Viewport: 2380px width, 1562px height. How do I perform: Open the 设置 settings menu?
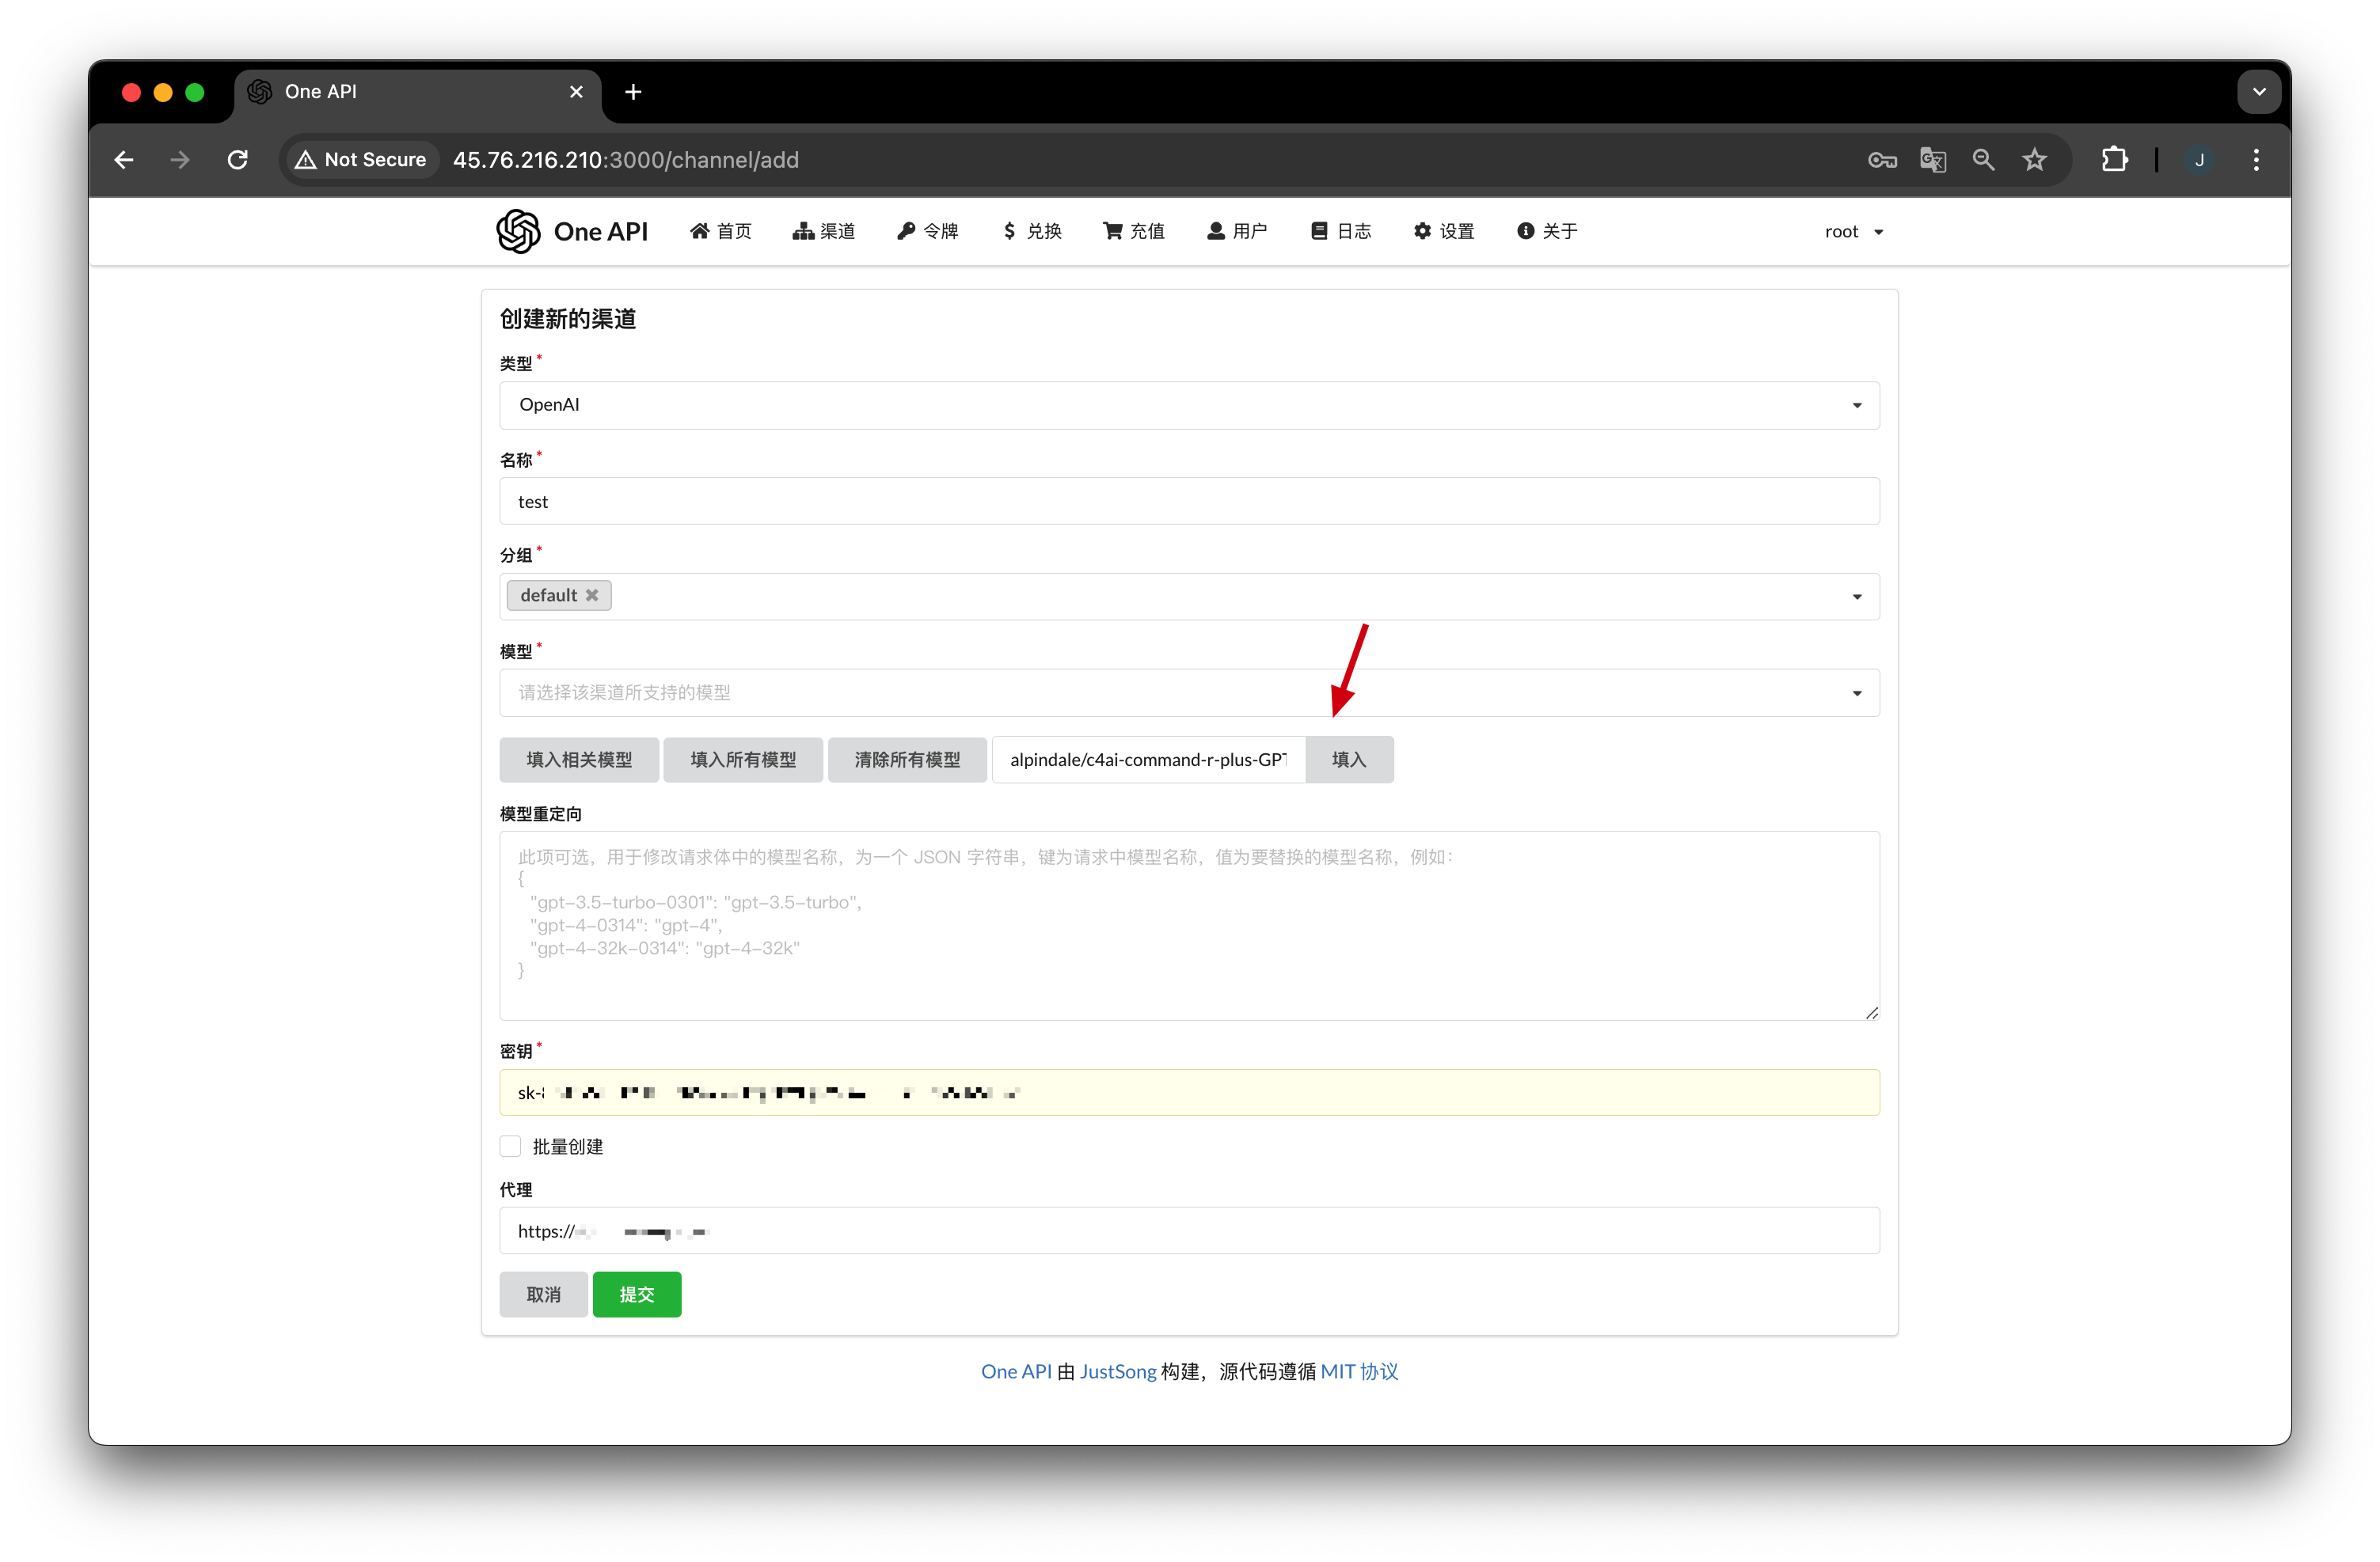point(1444,232)
